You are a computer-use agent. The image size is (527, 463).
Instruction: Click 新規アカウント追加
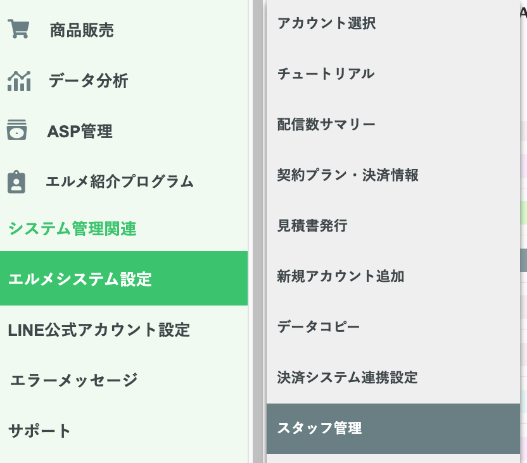(341, 276)
